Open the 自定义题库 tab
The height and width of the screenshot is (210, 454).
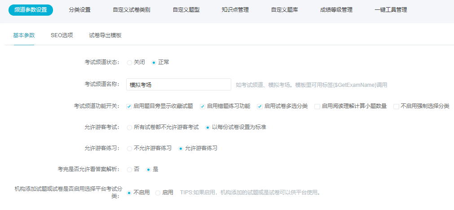[x=284, y=9]
